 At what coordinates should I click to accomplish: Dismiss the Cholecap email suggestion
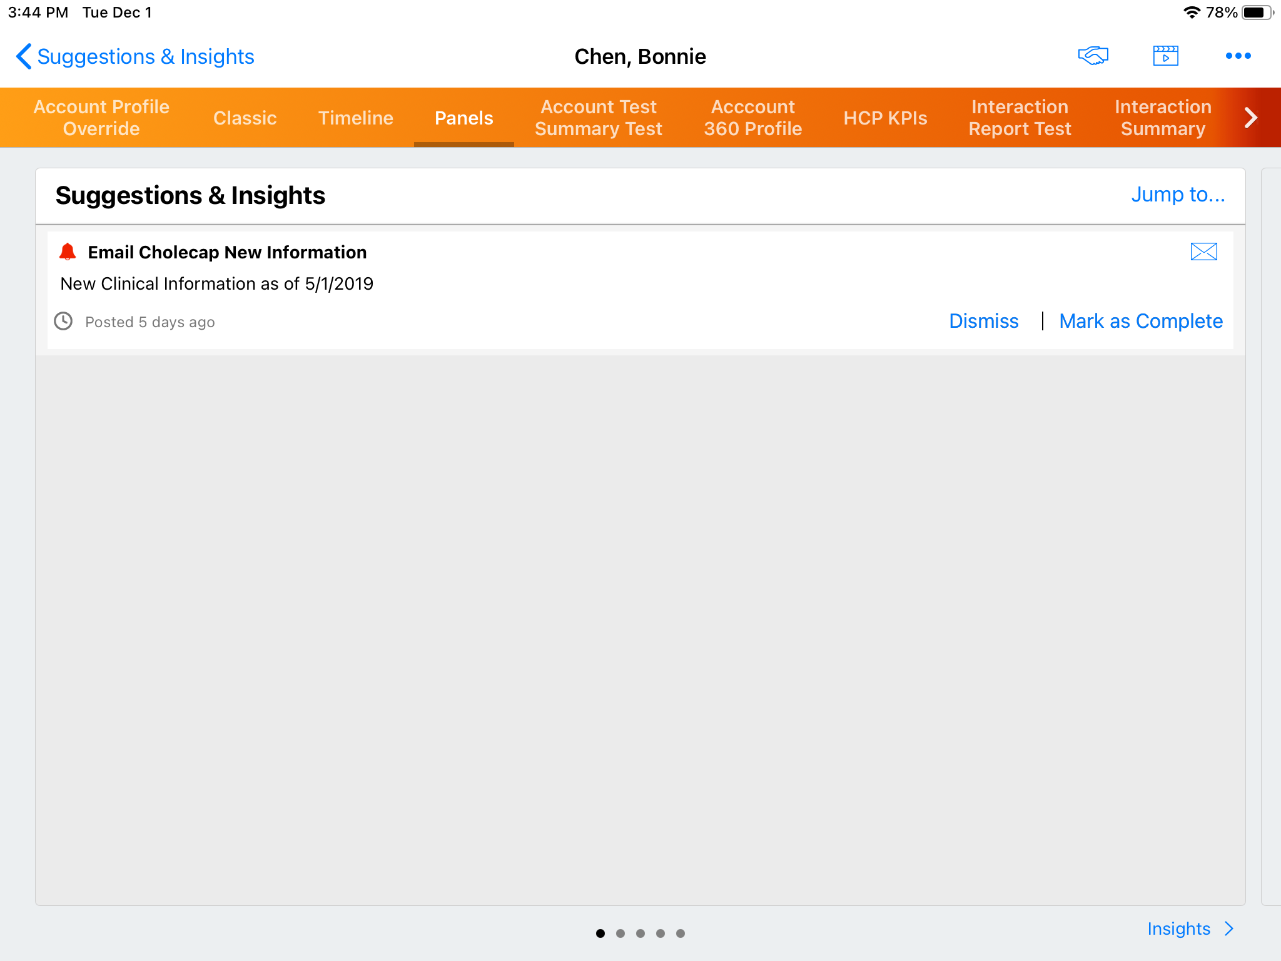pos(983,321)
